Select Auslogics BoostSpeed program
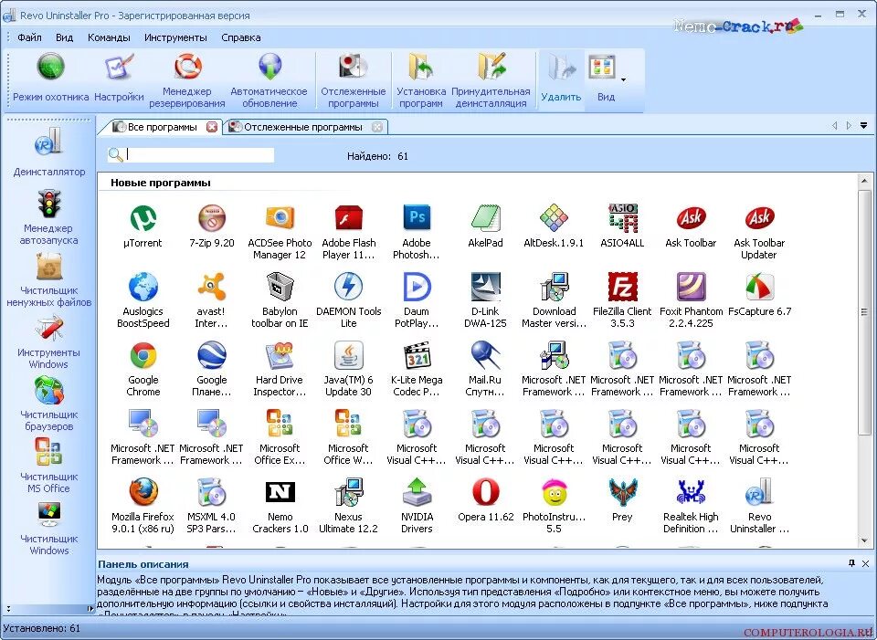The image size is (877, 640). pyautogui.click(x=143, y=300)
